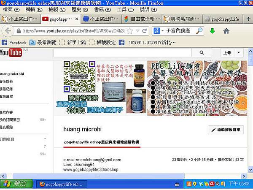The image size is (253, 190).
Task: Select the gogohappylife eshop playlist title tab
Action: click(102, 142)
